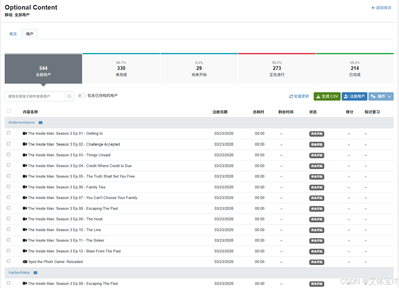Viewport: 399px width, 288px height.
Task: Open the HarberAdela user link
Action: [x=19, y=273]
